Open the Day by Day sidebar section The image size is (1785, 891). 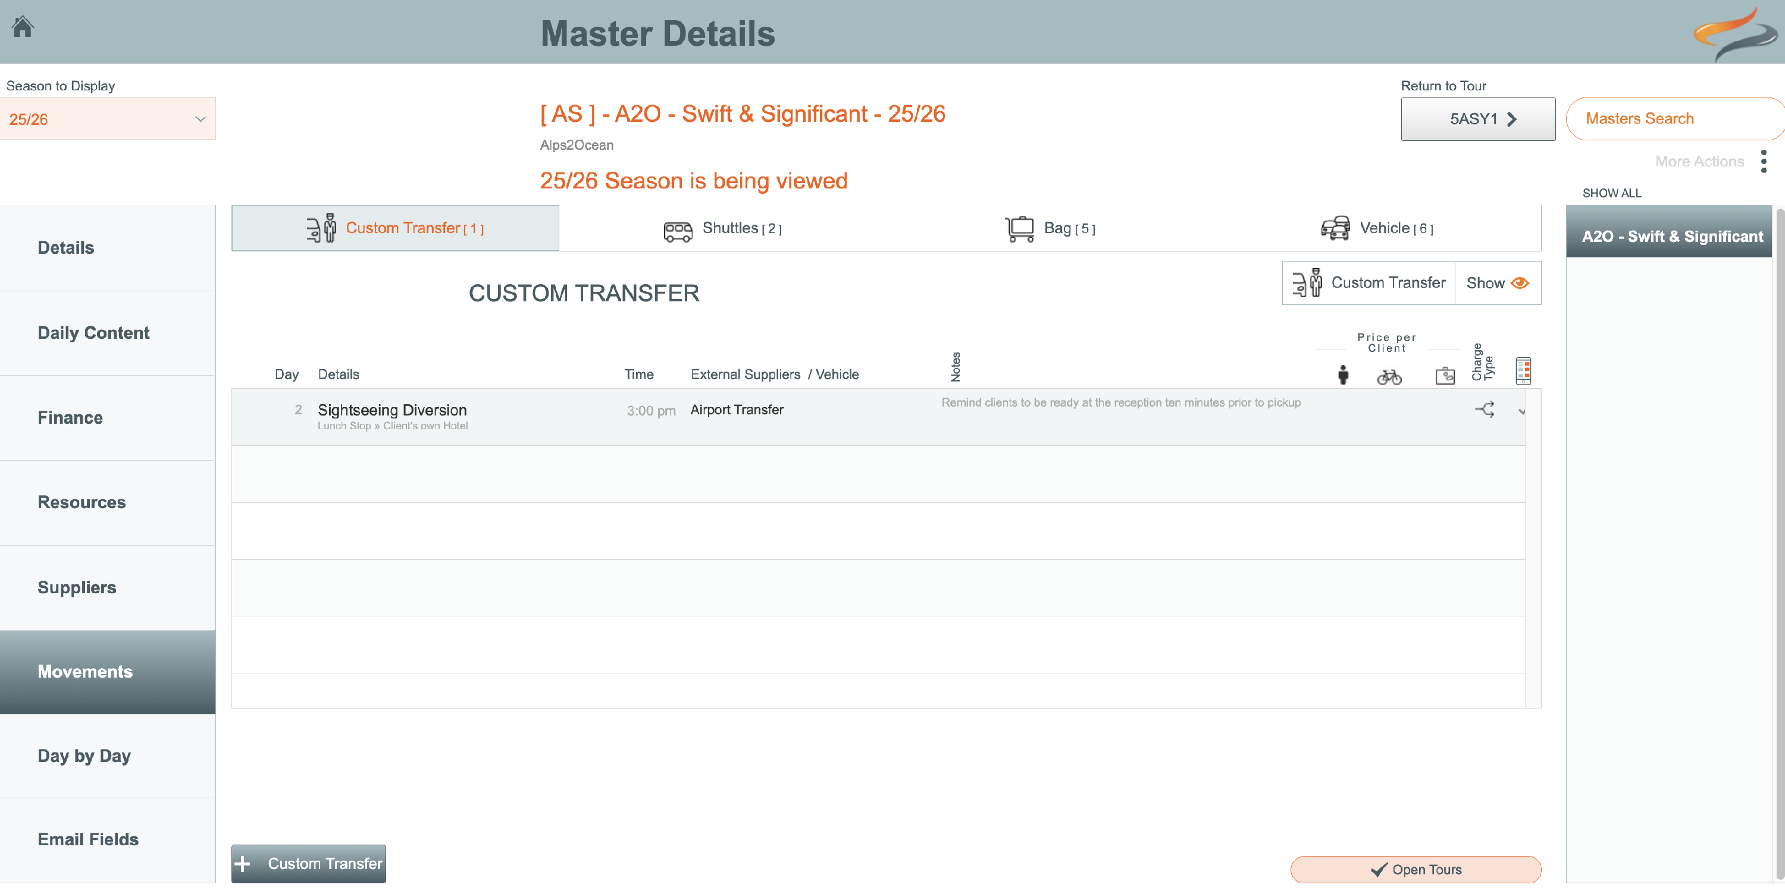[84, 755]
